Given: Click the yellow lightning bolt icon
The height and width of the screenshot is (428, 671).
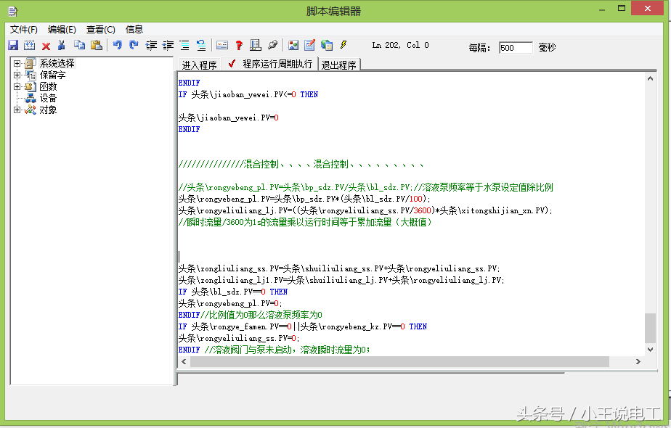Looking at the screenshot, I should click(x=343, y=45).
